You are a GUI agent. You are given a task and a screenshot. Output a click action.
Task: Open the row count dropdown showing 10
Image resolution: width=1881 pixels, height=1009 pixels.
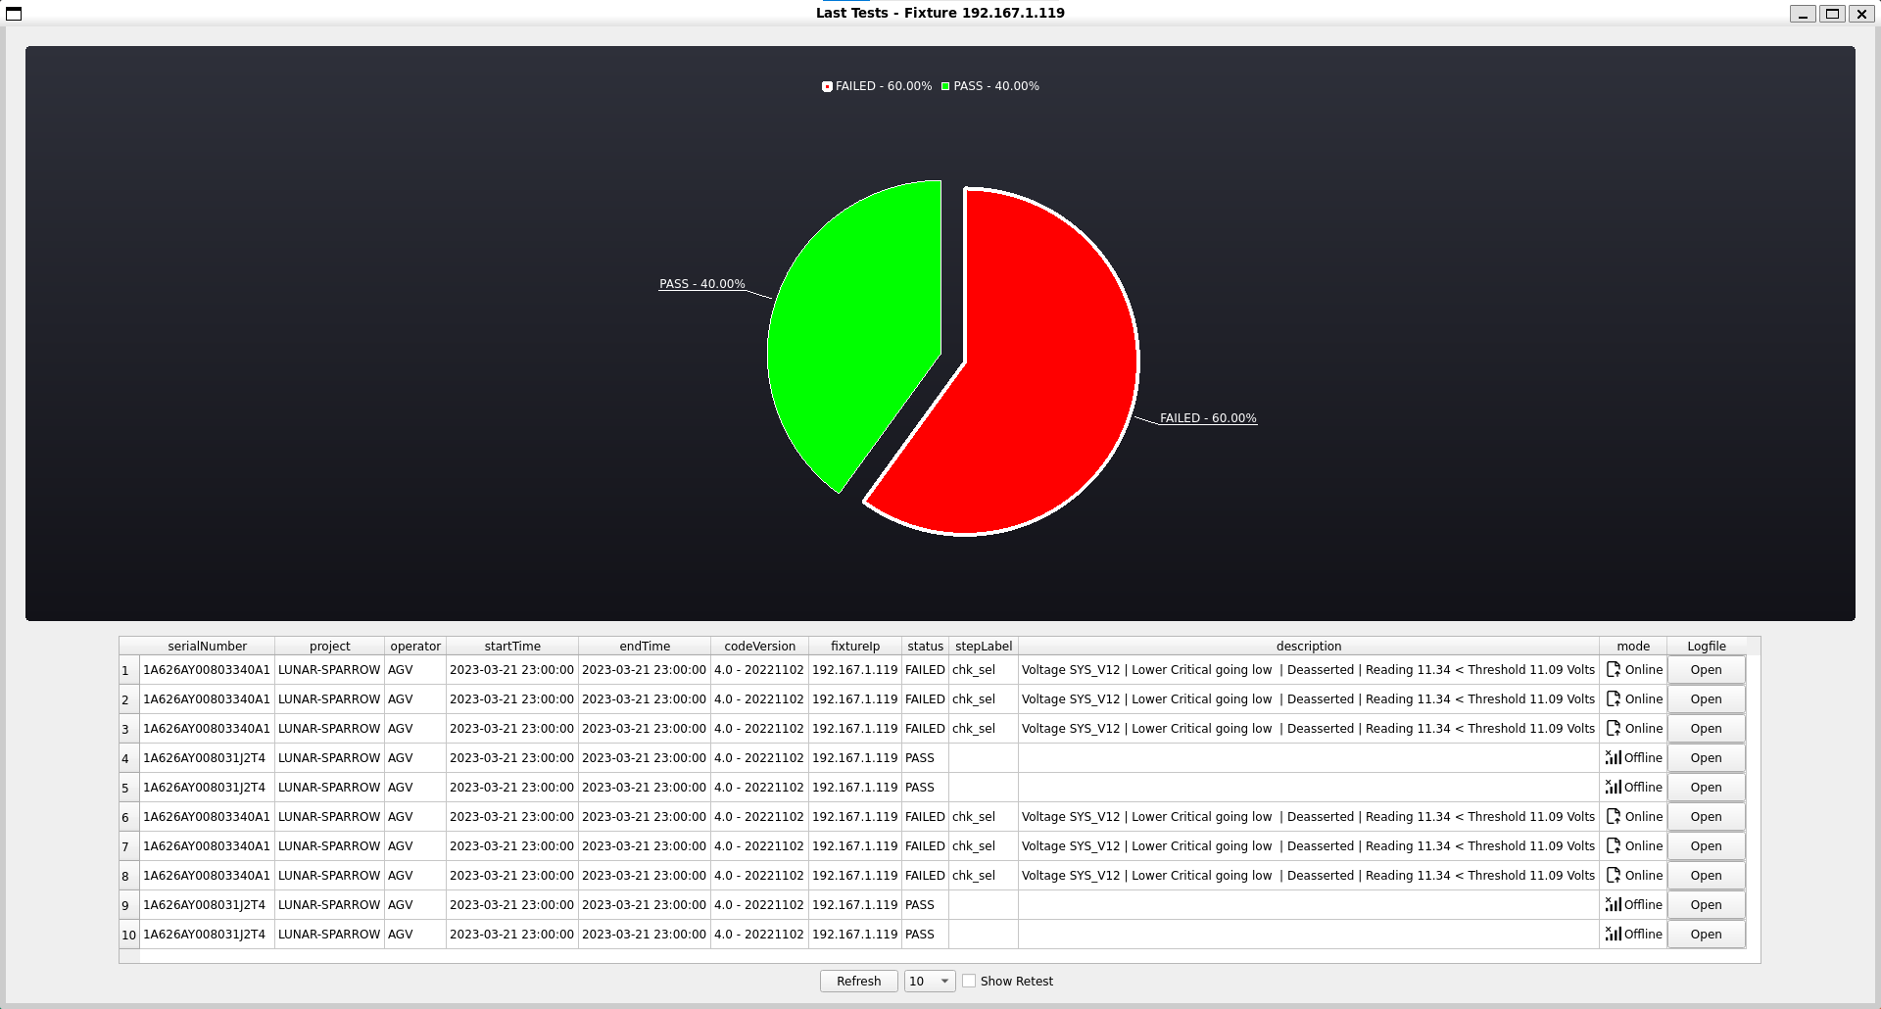[x=929, y=982]
